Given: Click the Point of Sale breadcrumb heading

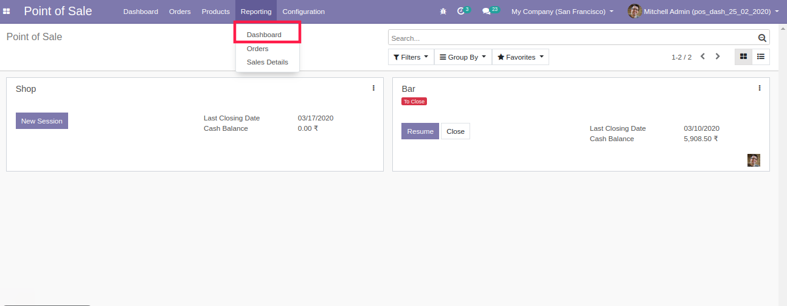Looking at the screenshot, I should (34, 37).
